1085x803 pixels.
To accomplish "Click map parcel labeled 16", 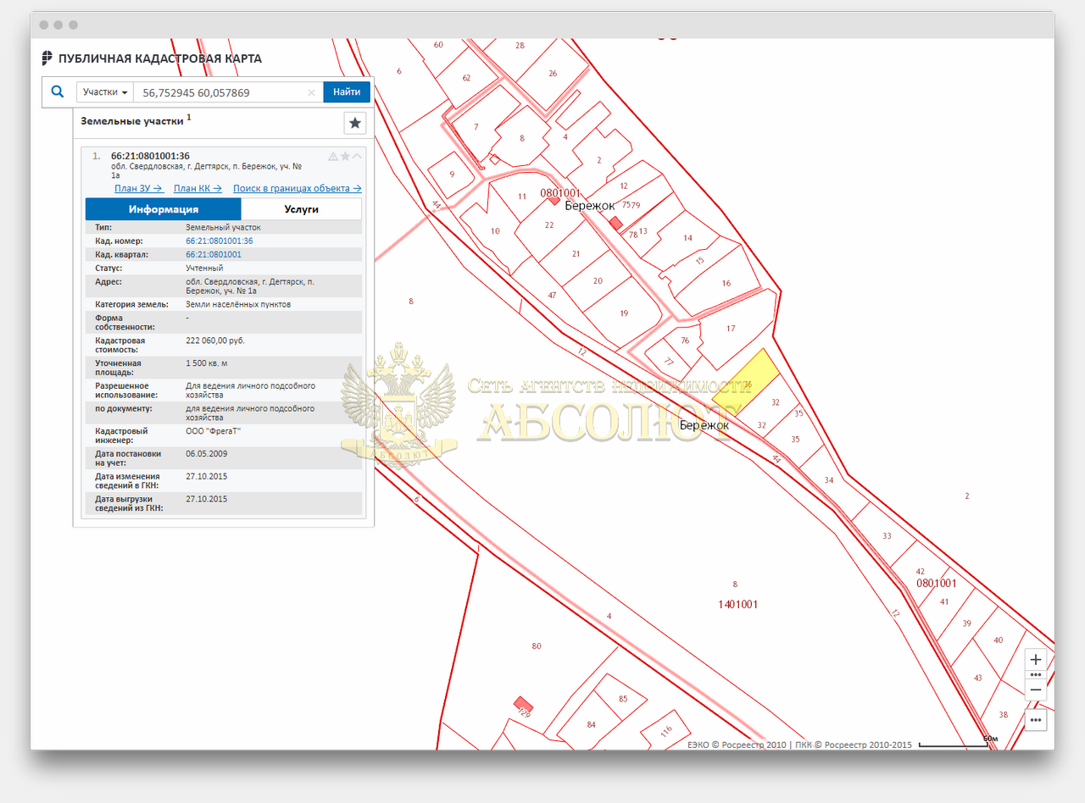I will pos(726,284).
